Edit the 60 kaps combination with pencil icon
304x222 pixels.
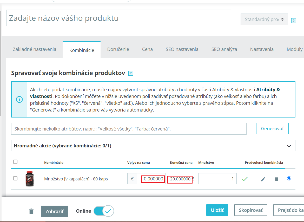pyautogui.click(x=263, y=179)
